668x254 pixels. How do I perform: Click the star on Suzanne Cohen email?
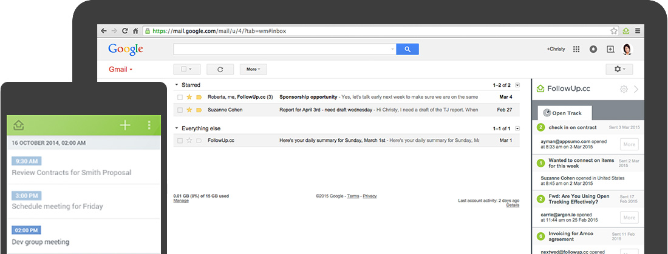(189, 110)
